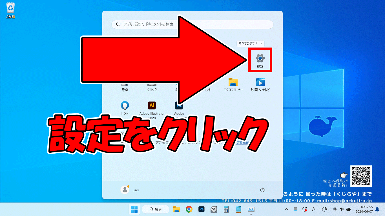The width and height of the screenshot is (385, 216).
Task: Focus the Start menu search box
Action: 193,24
